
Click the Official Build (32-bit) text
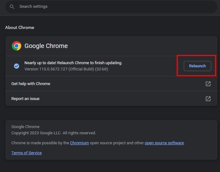(x=88, y=69)
